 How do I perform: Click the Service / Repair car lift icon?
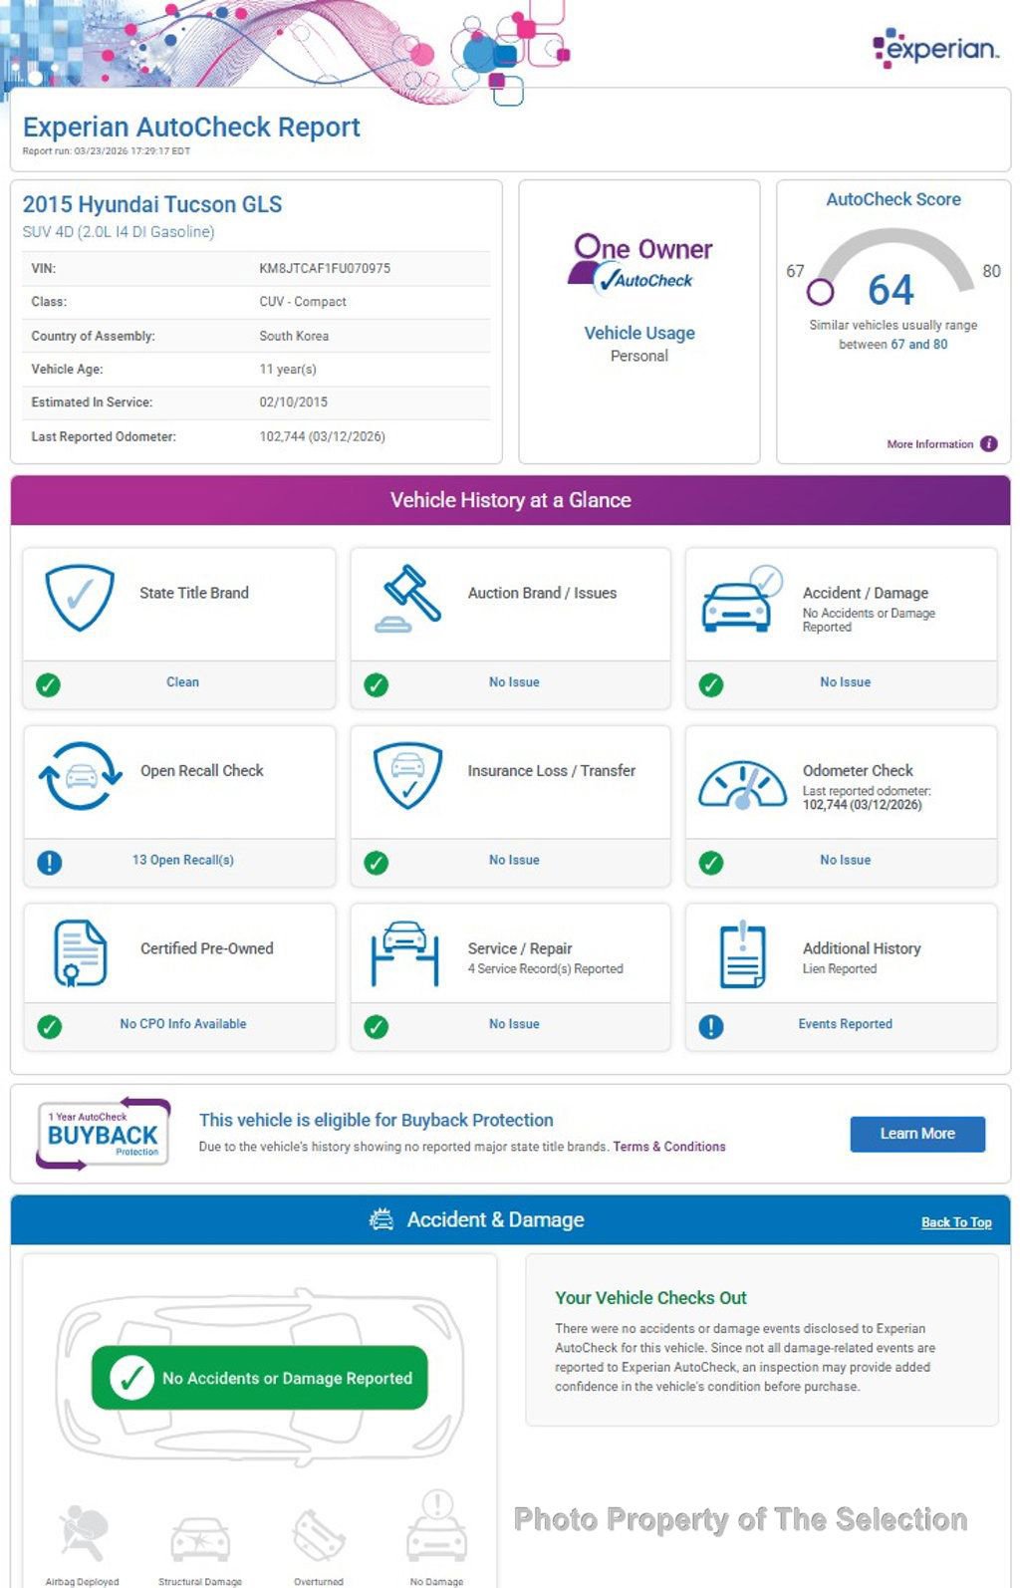point(404,953)
